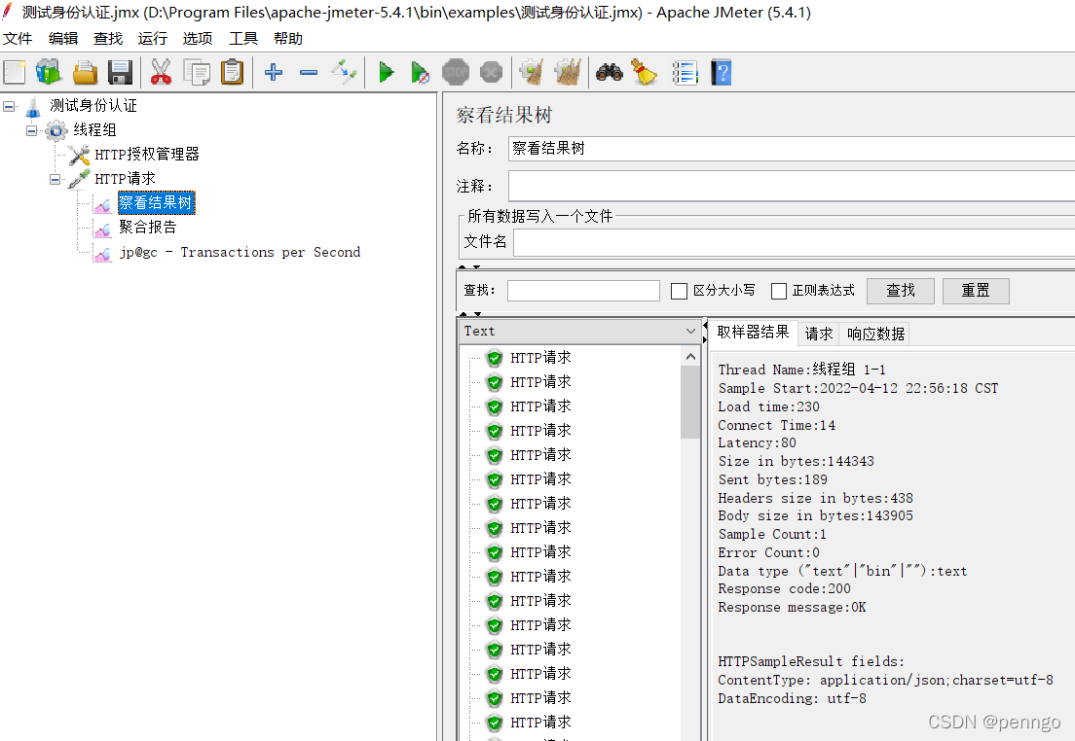Open the 查找 menu

tap(108, 38)
